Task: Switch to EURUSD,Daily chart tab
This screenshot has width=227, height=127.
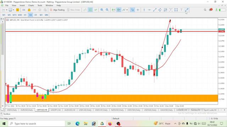Action: [x=27, y=110]
